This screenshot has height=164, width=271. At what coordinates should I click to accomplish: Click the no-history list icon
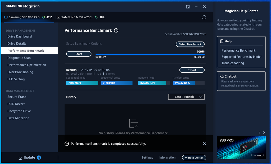pyautogui.click(x=133, y=123)
